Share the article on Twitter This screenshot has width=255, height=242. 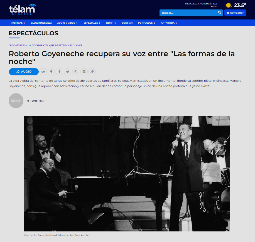[67, 72]
